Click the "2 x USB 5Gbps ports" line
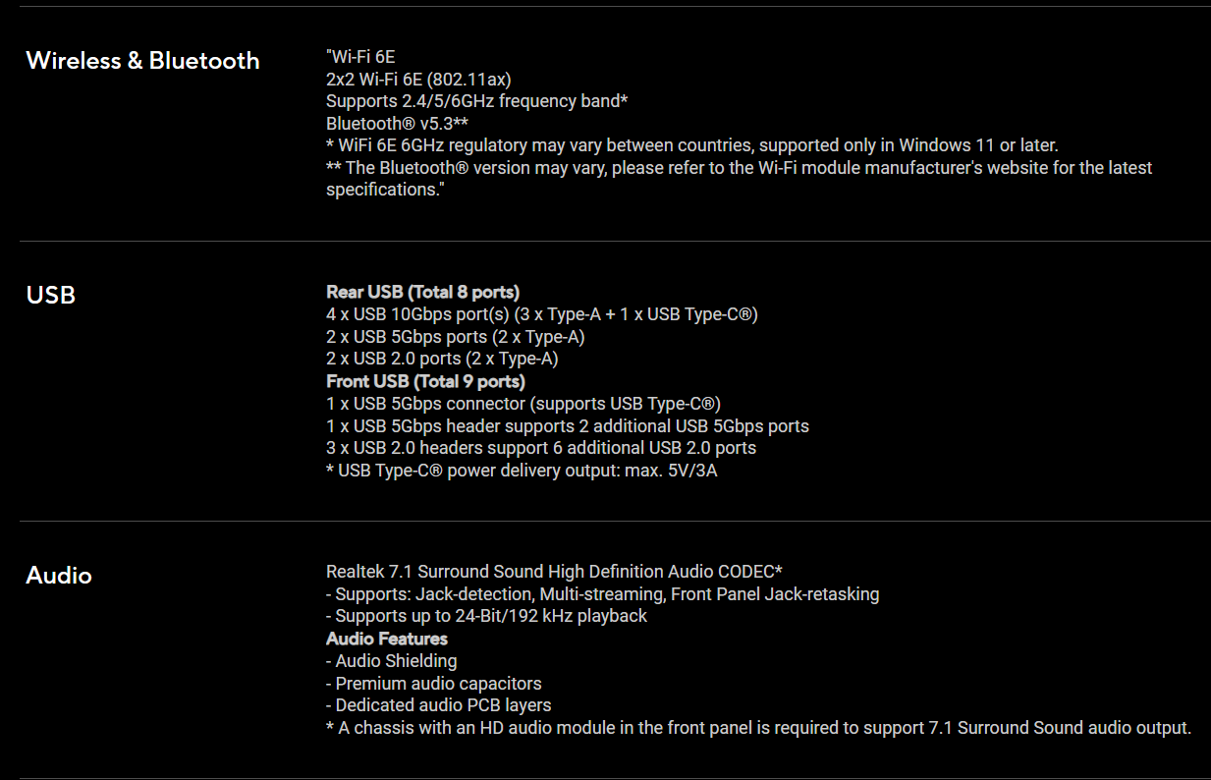 pos(456,337)
